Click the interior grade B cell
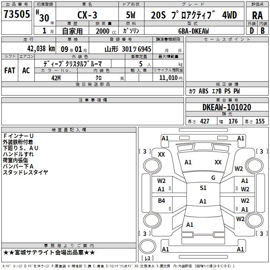 click(263, 31)
